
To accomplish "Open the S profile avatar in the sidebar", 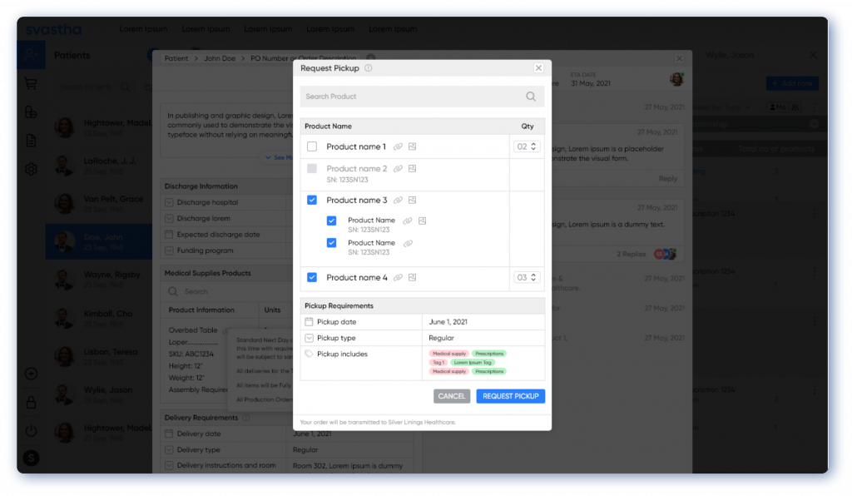I will (x=31, y=459).
